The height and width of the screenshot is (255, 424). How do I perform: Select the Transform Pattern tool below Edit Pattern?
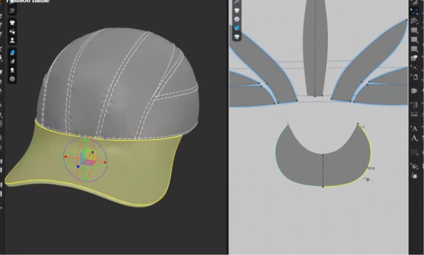(x=414, y=21)
